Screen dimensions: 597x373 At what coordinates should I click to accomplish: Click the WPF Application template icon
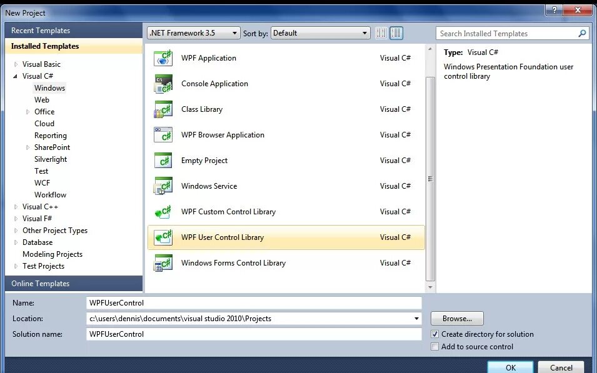pos(163,58)
